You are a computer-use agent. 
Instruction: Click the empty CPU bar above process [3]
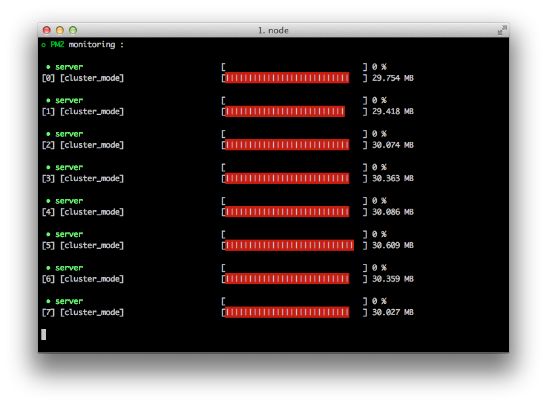[x=294, y=167]
